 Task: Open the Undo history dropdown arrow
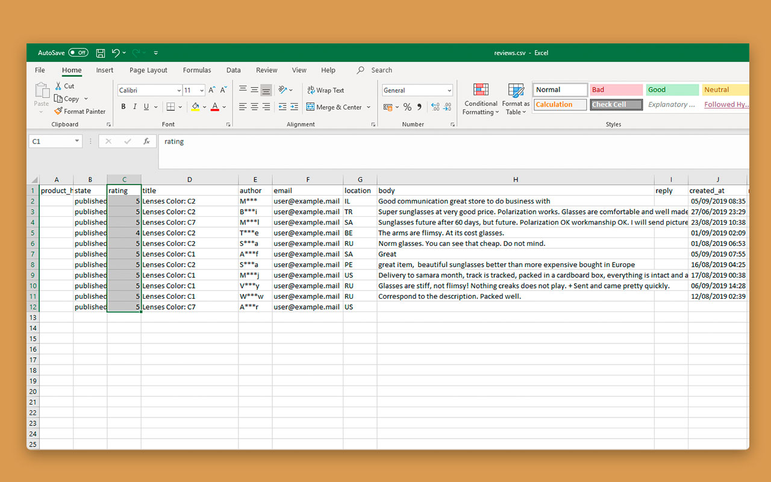(124, 53)
